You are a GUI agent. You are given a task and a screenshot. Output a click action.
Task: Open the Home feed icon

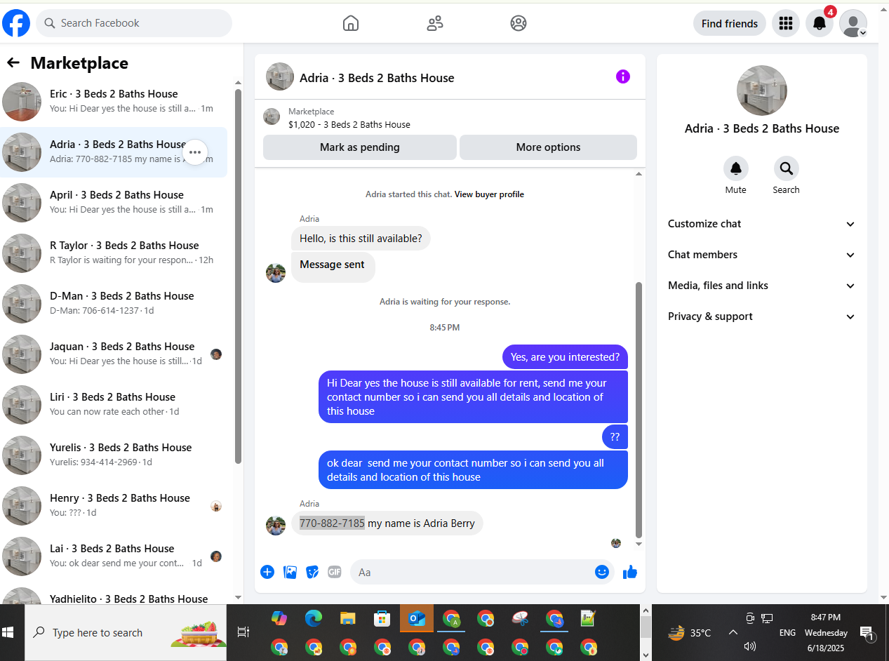click(351, 23)
